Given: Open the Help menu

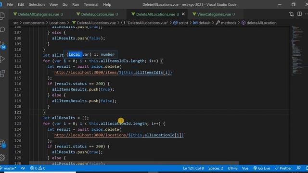Looking at the screenshot, I should pos(107,4).
